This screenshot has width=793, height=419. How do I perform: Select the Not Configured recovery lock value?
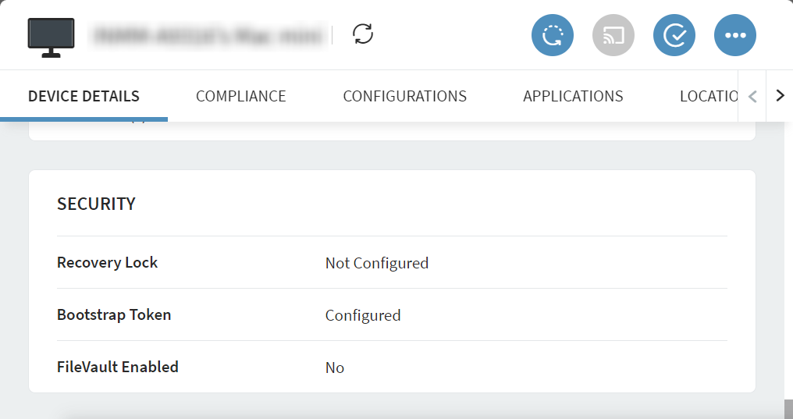tap(376, 263)
